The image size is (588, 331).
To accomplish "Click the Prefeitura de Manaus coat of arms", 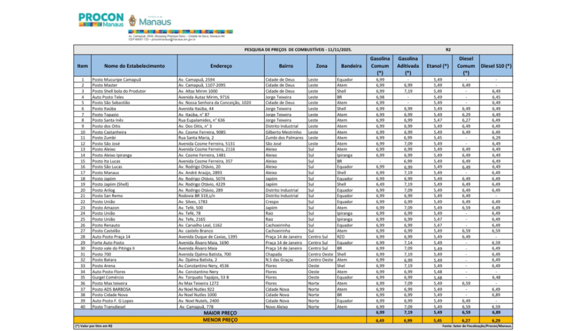I will [x=134, y=21].
